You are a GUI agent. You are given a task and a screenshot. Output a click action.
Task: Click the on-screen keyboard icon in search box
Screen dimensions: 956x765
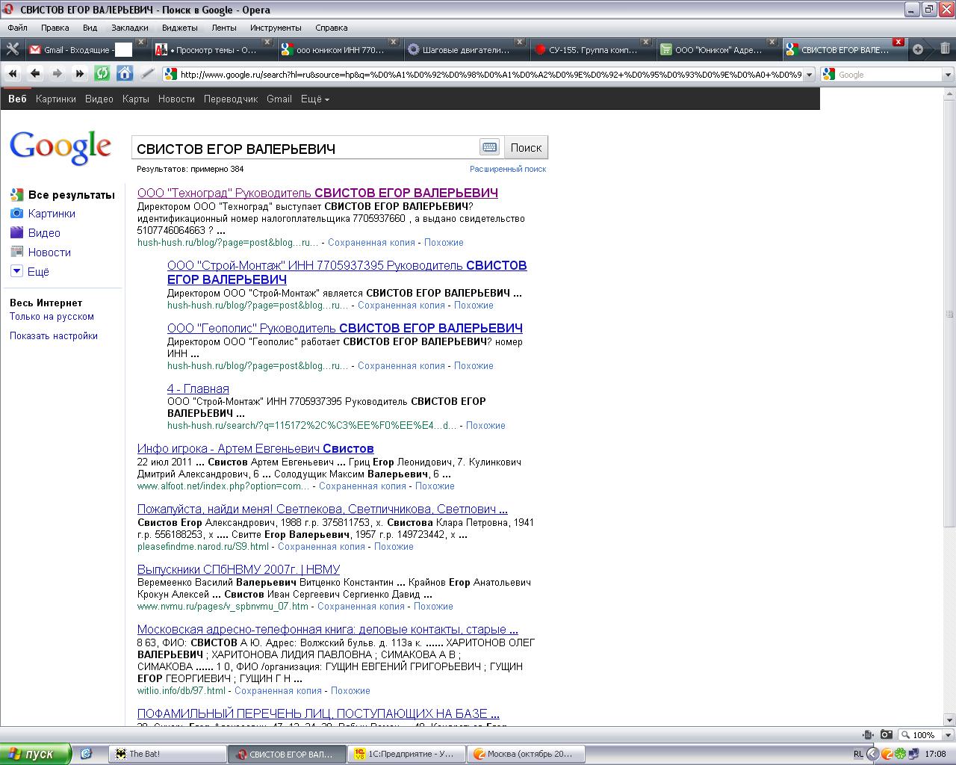pyautogui.click(x=489, y=147)
